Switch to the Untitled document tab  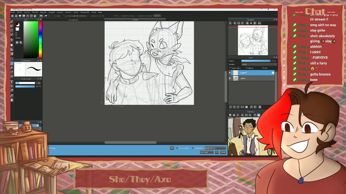tap(135, 20)
